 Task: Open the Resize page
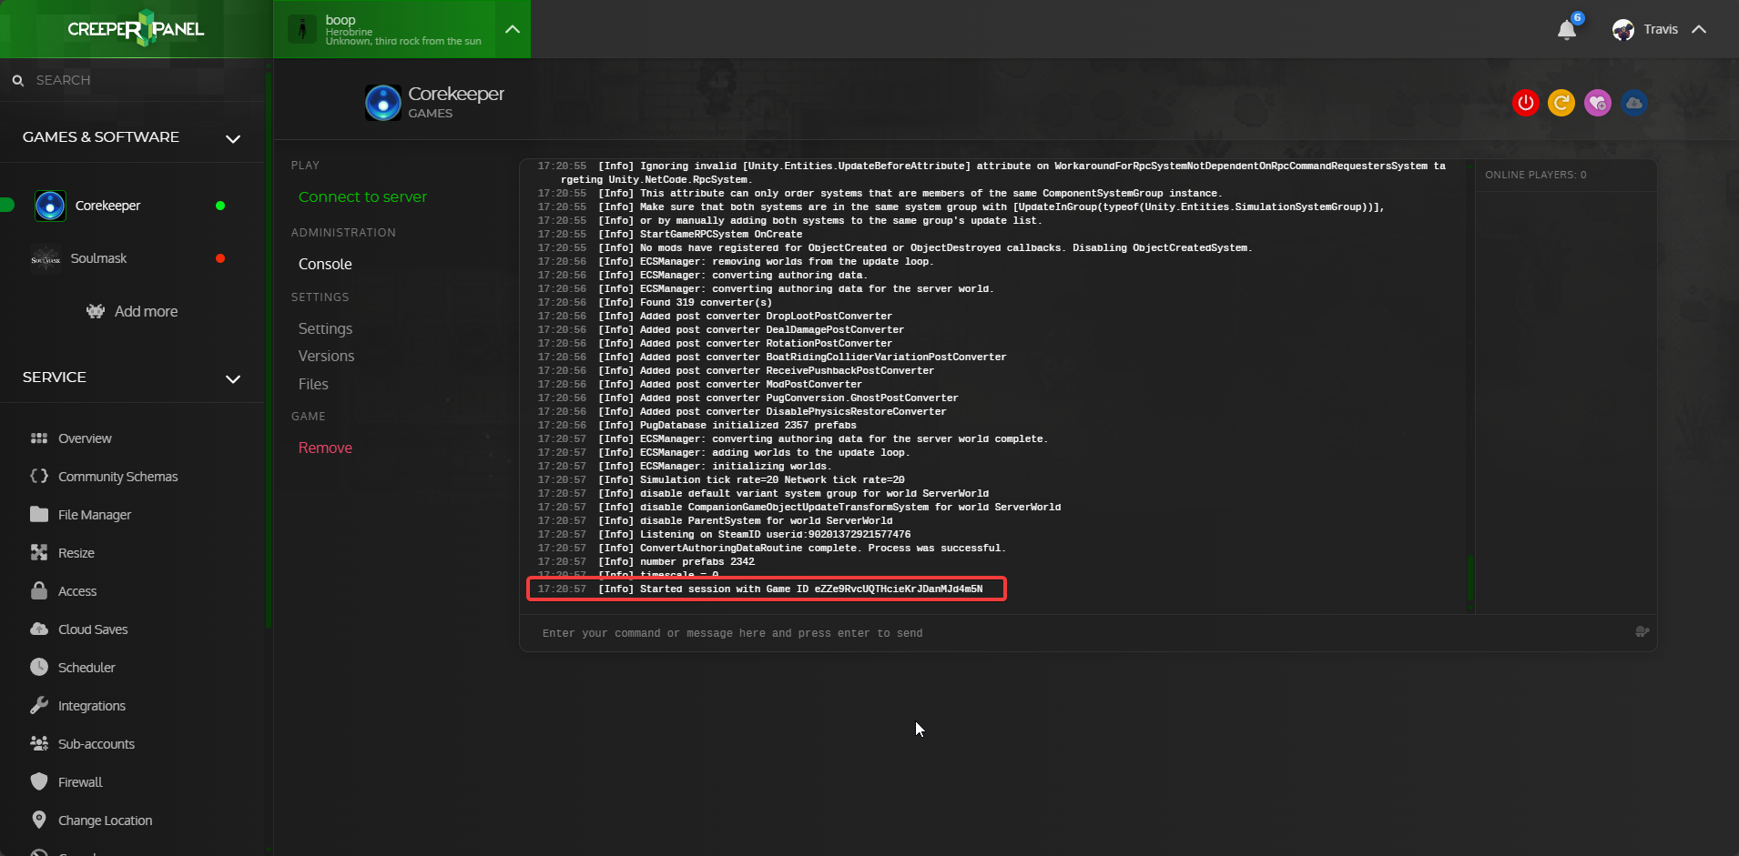click(x=76, y=553)
